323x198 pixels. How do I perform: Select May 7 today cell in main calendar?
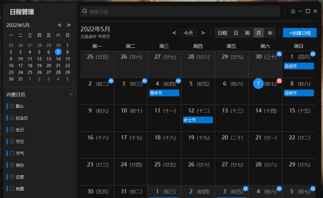click(265, 91)
